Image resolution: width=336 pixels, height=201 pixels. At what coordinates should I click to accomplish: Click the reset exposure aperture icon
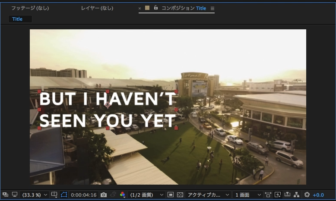click(x=307, y=195)
